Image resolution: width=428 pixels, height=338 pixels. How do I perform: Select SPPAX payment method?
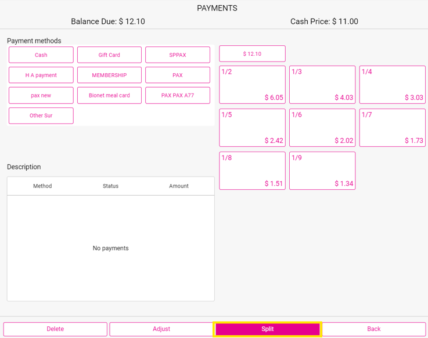178,55
